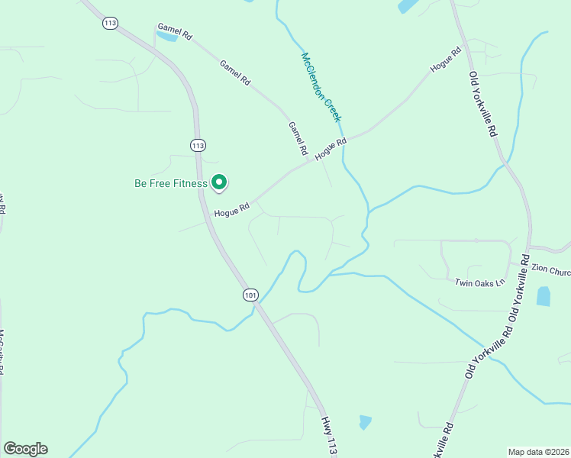Click the Hwy 113 road label

329,436
